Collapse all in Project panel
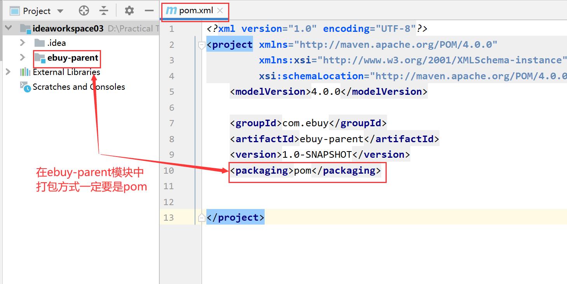The width and height of the screenshot is (567, 284). pyautogui.click(x=104, y=11)
